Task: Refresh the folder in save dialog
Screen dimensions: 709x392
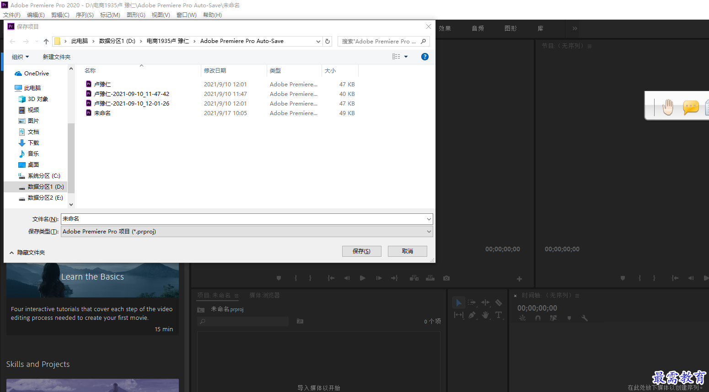Action: click(328, 41)
